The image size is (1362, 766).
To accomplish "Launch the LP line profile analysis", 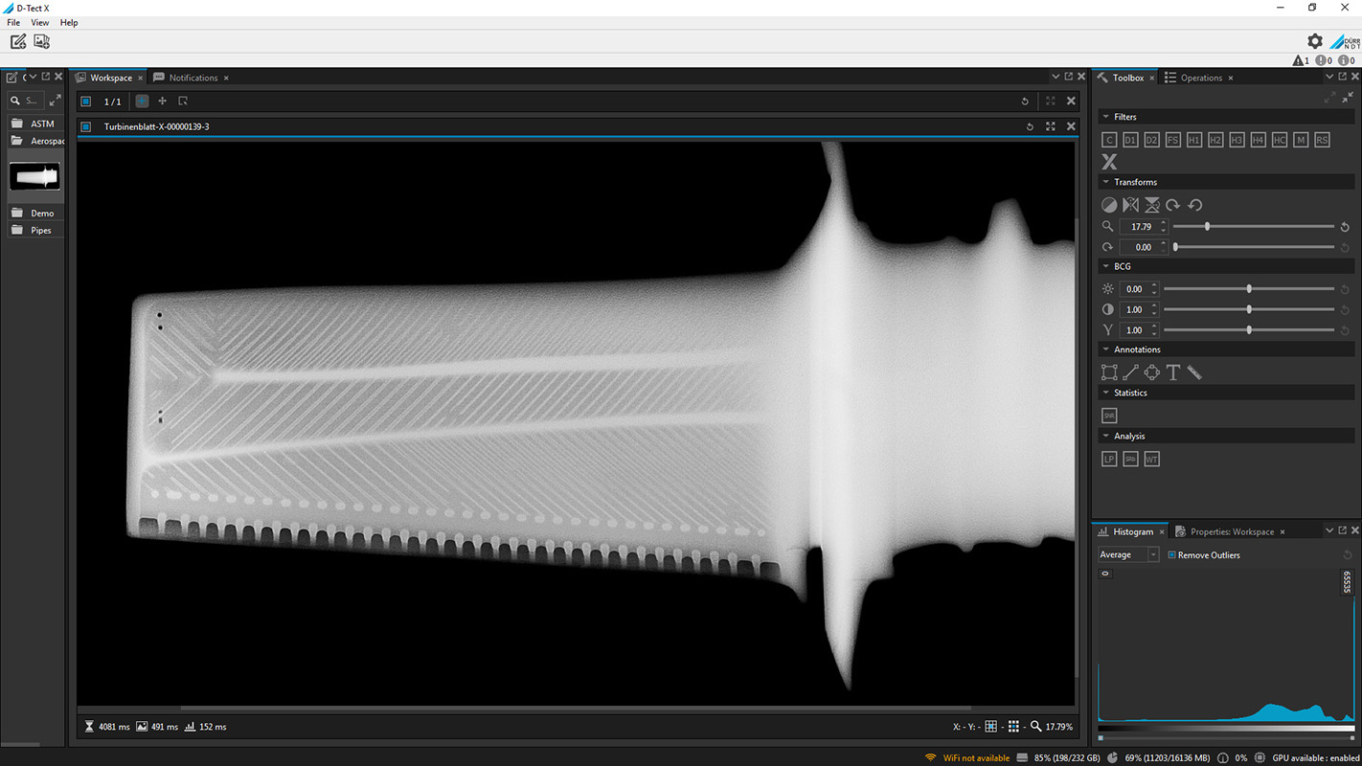I will click(1109, 460).
